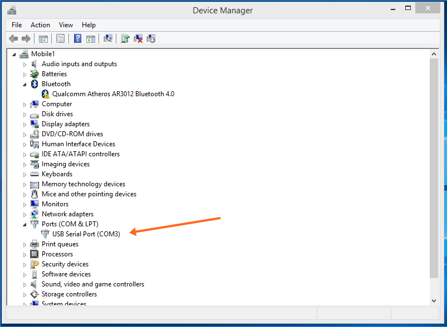Click the Back arrow toolbar button
Image resolution: width=447 pixels, height=327 pixels.
(13, 38)
